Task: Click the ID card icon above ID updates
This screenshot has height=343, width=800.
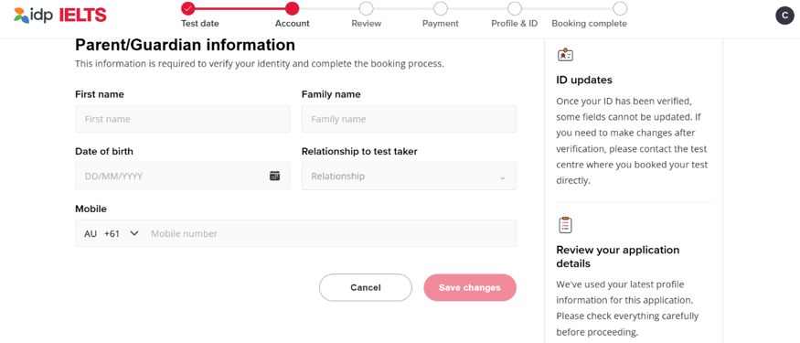Action: click(565, 55)
